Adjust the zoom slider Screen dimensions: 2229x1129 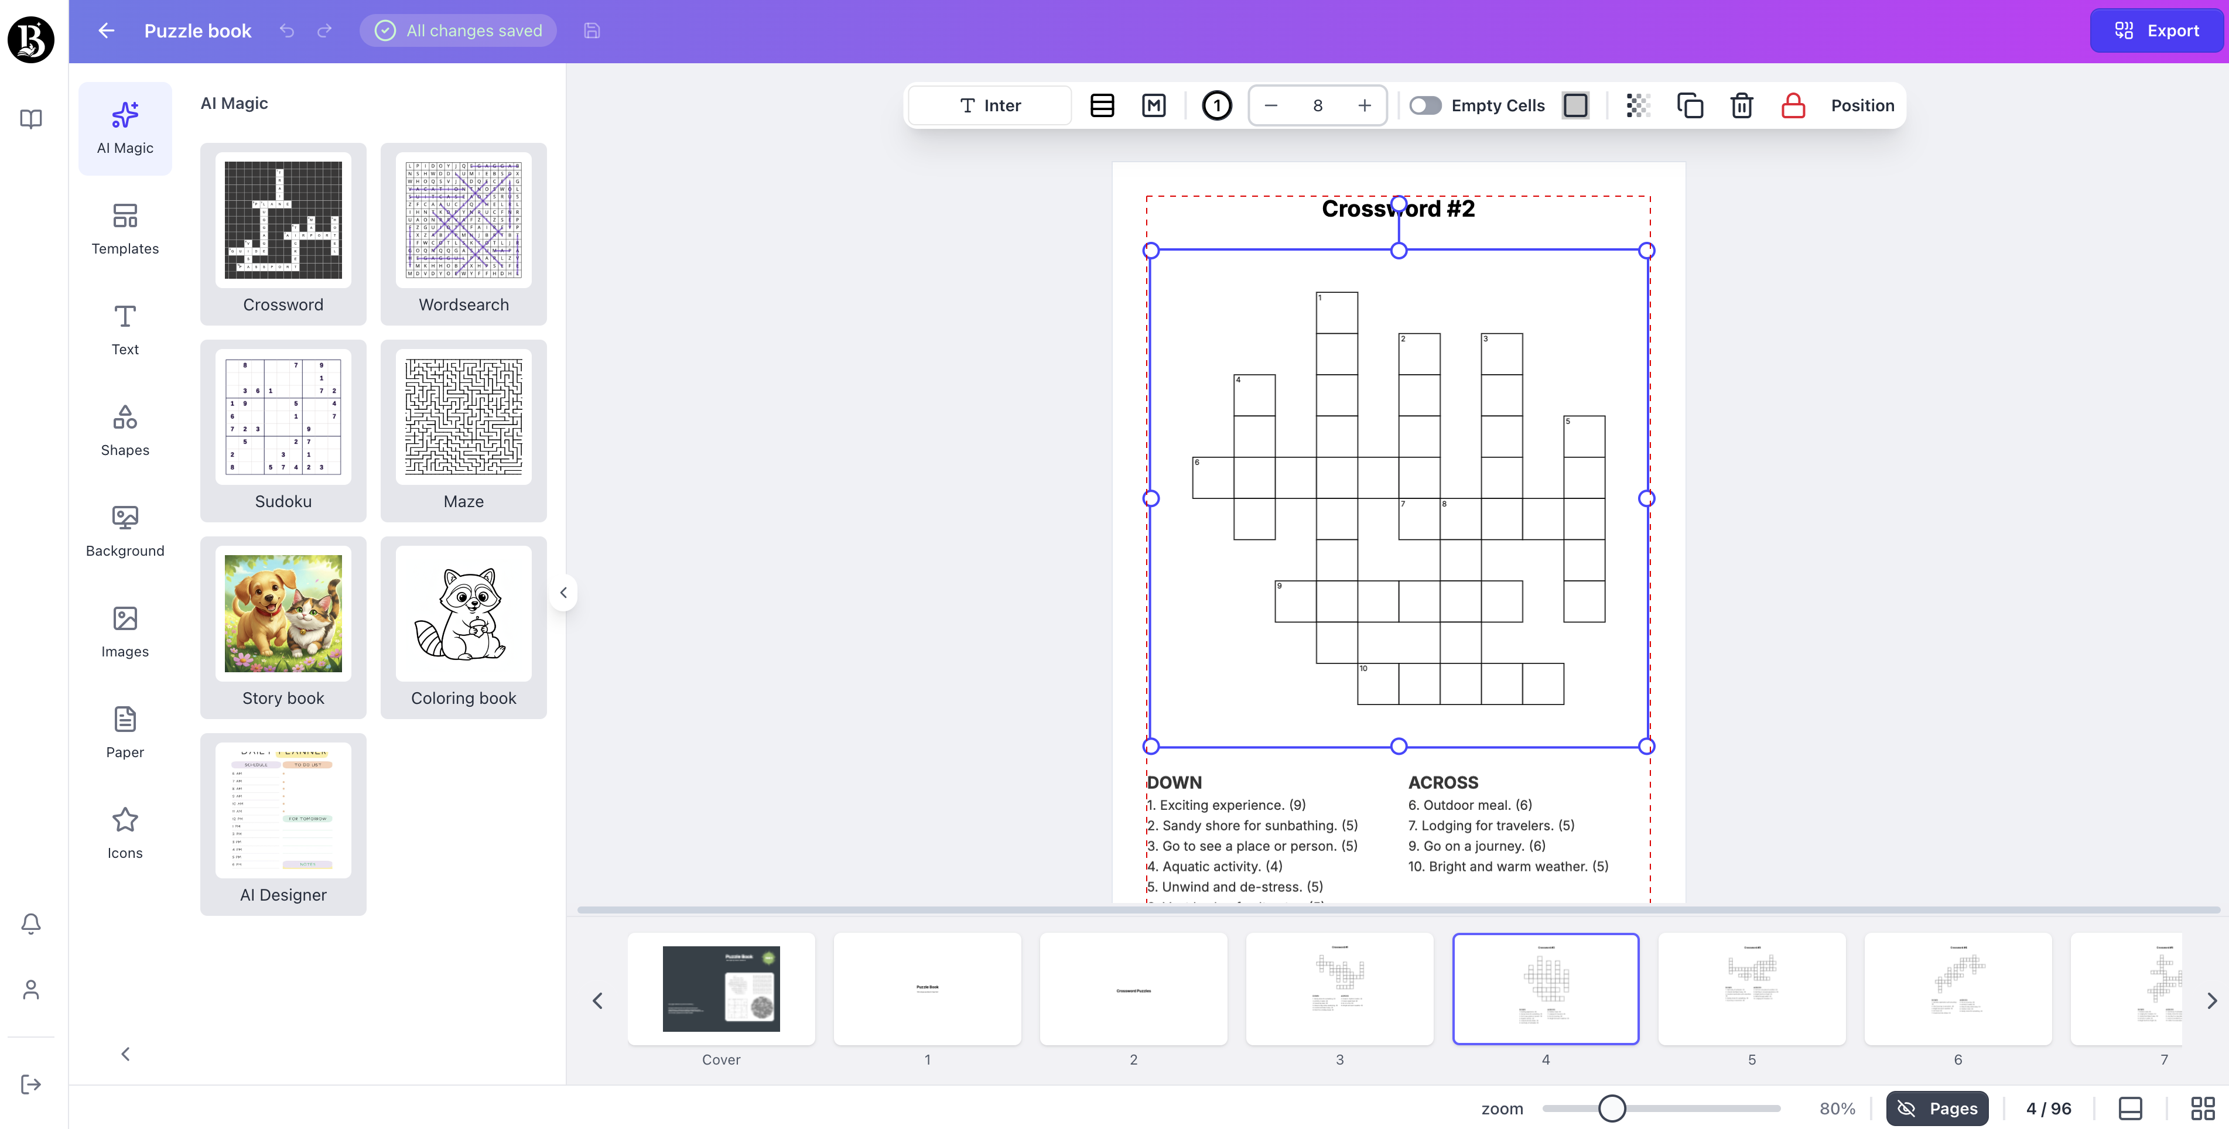(x=1611, y=1109)
